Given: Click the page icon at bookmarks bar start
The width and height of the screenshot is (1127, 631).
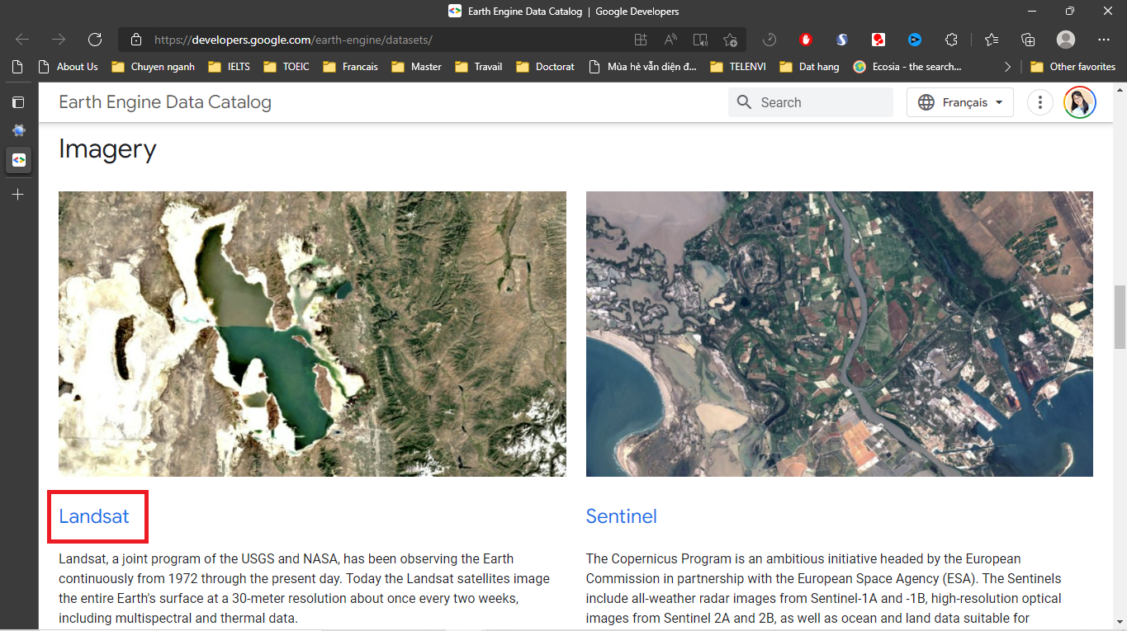Looking at the screenshot, I should (x=17, y=67).
